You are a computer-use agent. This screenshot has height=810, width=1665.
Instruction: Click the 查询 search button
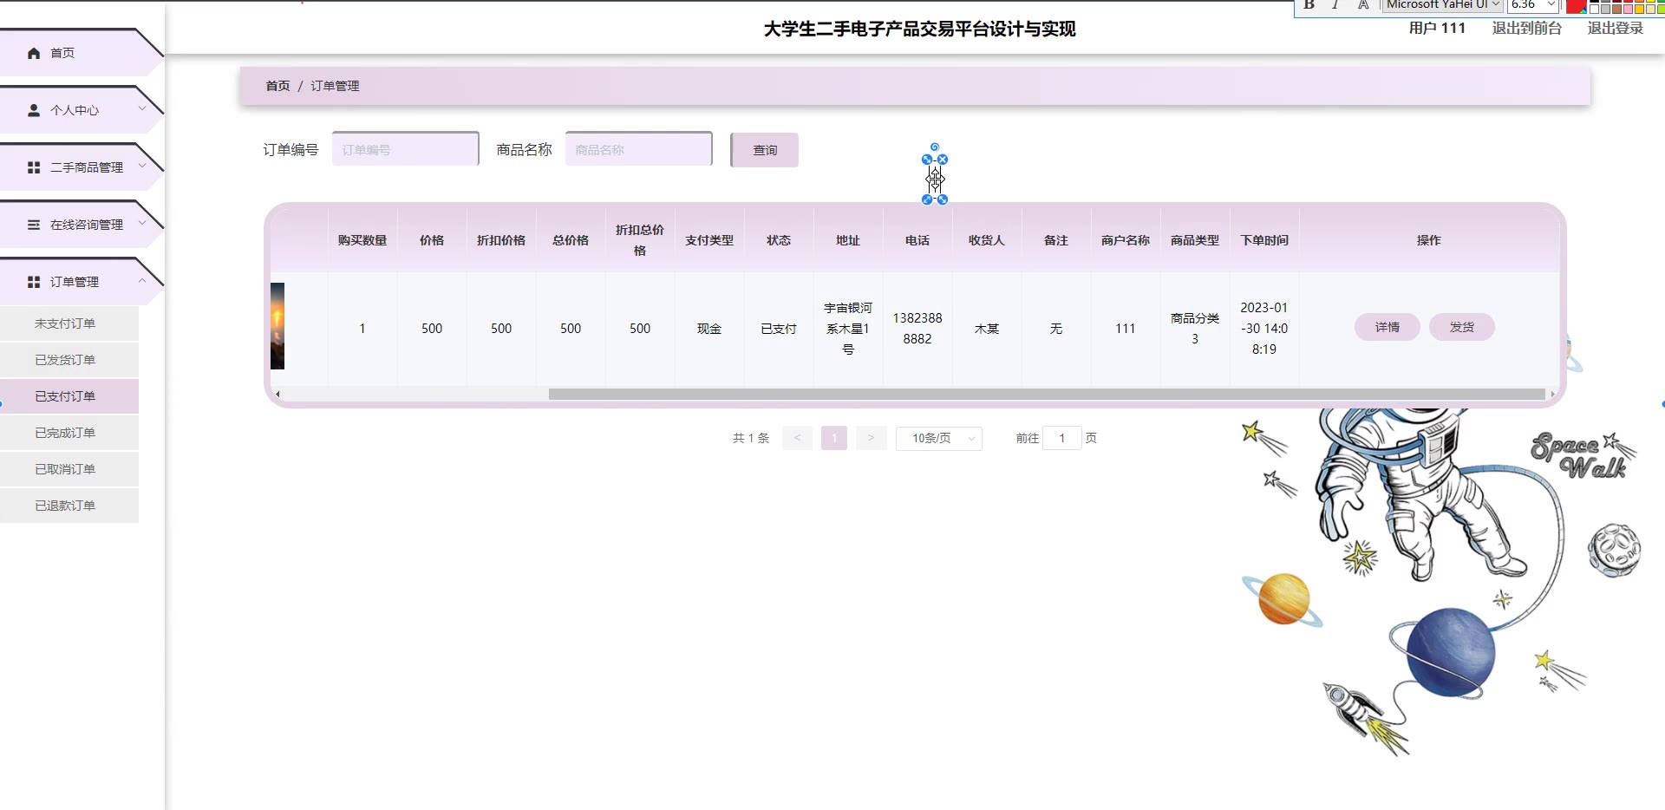[765, 150]
